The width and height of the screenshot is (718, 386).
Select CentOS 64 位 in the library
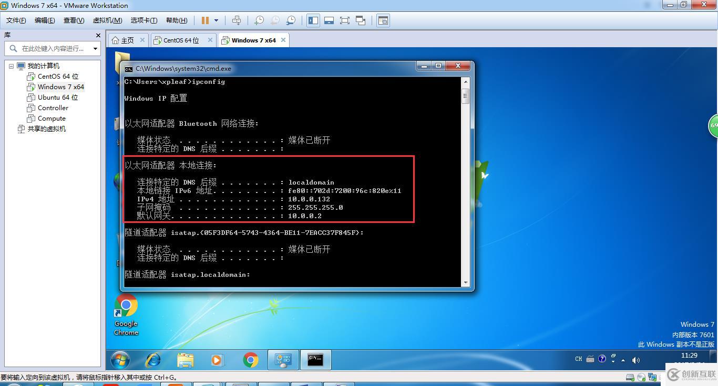click(58, 77)
